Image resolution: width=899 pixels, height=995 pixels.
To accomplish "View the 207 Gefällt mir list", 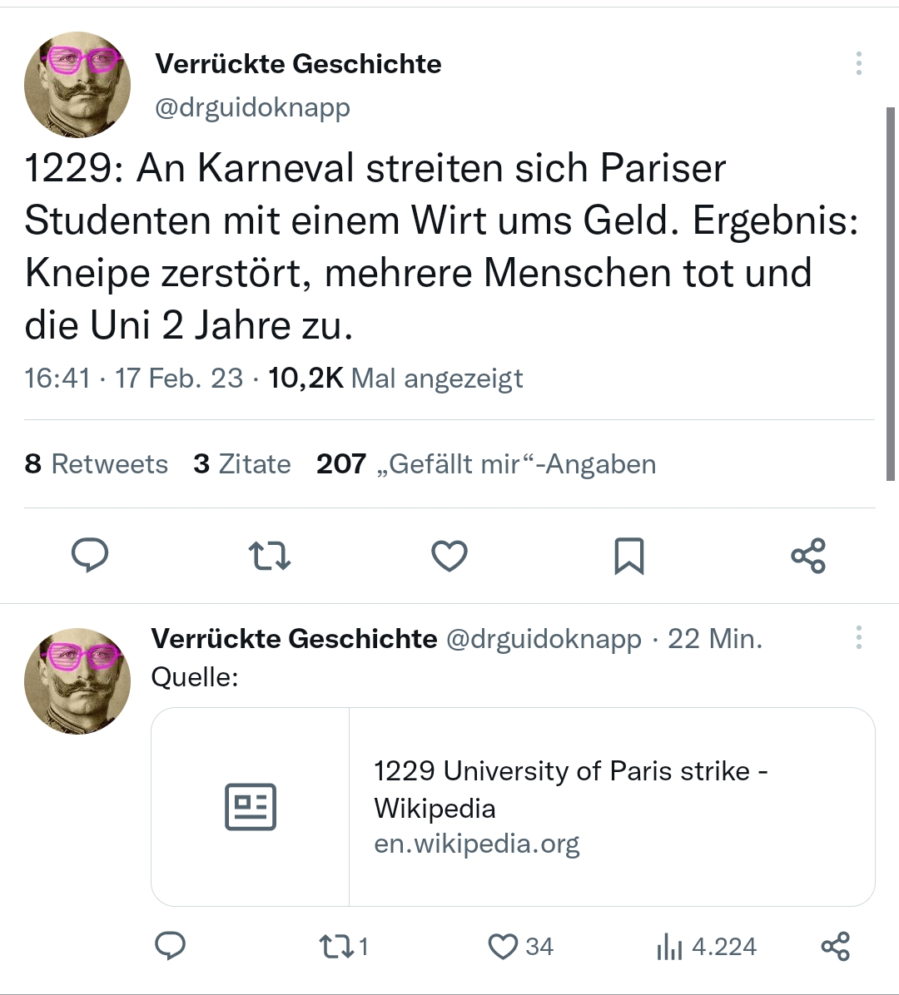I will click(486, 463).
